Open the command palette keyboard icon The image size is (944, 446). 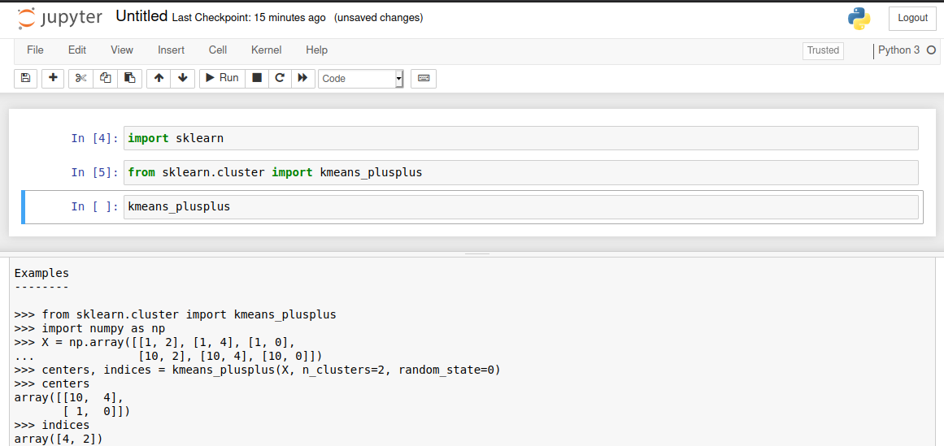click(x=423, y=78)
